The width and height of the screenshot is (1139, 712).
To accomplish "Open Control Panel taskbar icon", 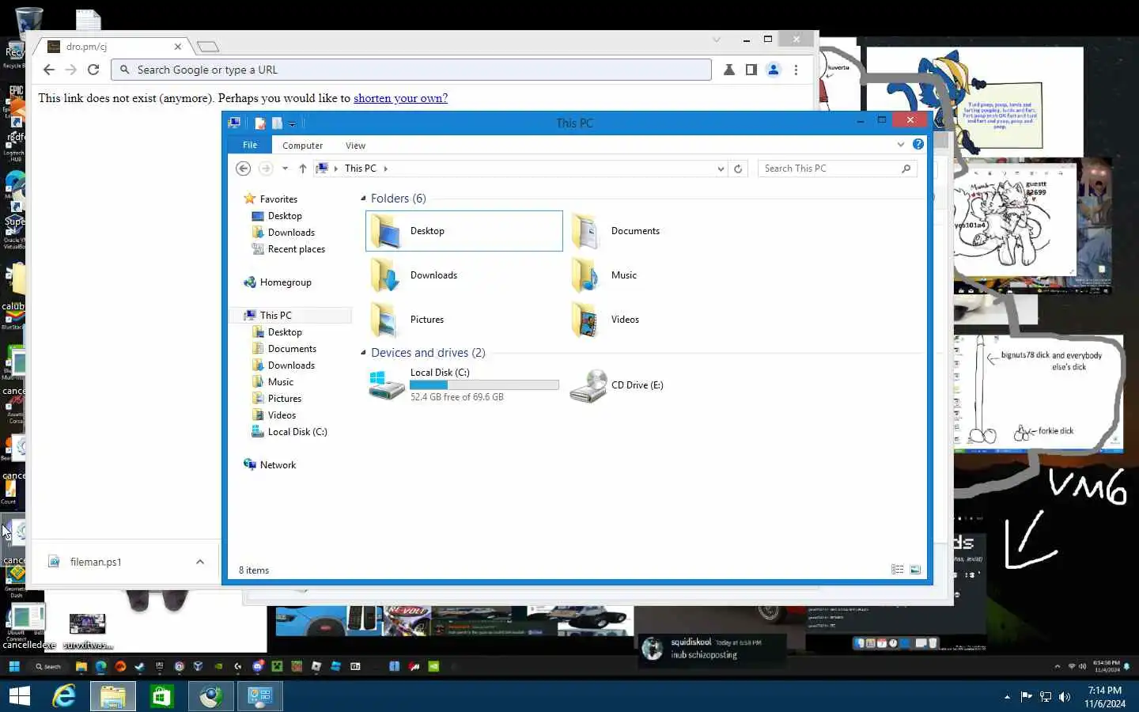I will (x=260, y=696).
